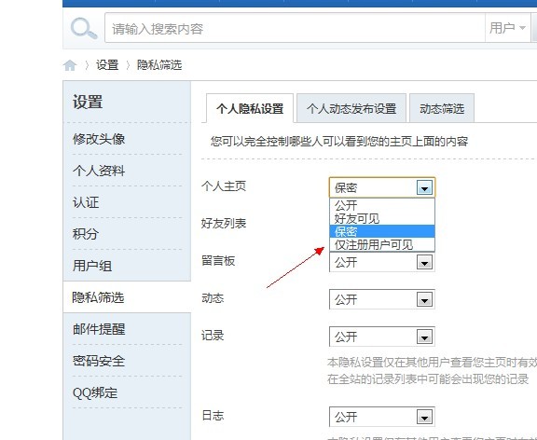Open the 用户 search type dropdown
Viewport: 537px width, 440px height.
[x=507, y=28]
